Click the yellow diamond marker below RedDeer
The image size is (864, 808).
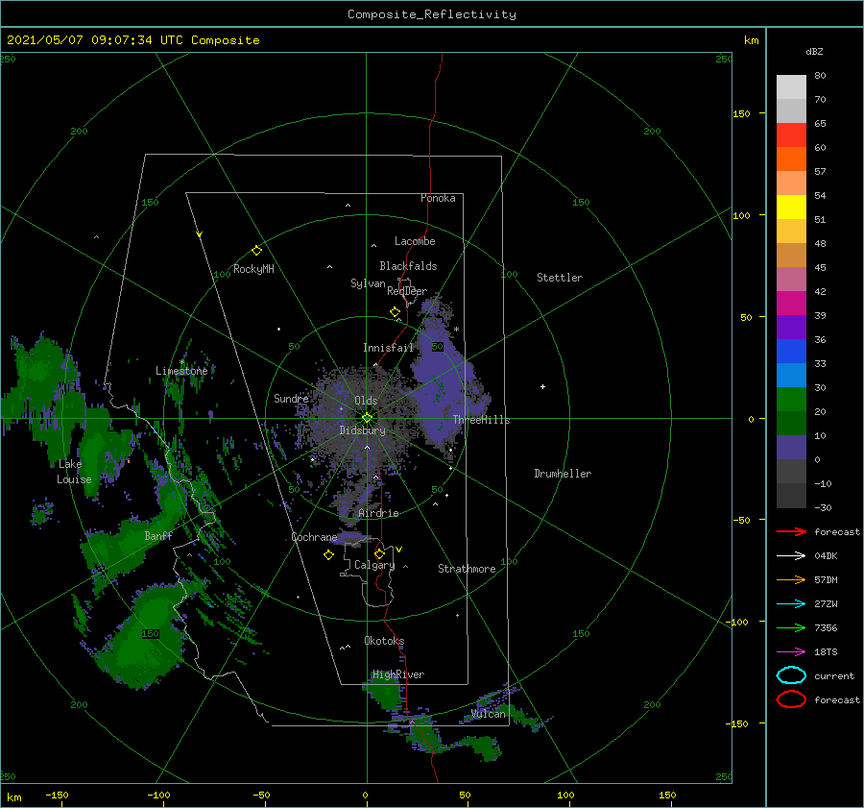396,312
